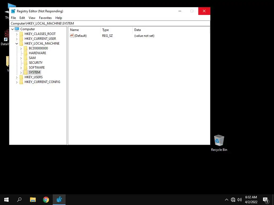The image size is (274, 205).
Task: Click the (Default) string value icon
Action: 72,36
